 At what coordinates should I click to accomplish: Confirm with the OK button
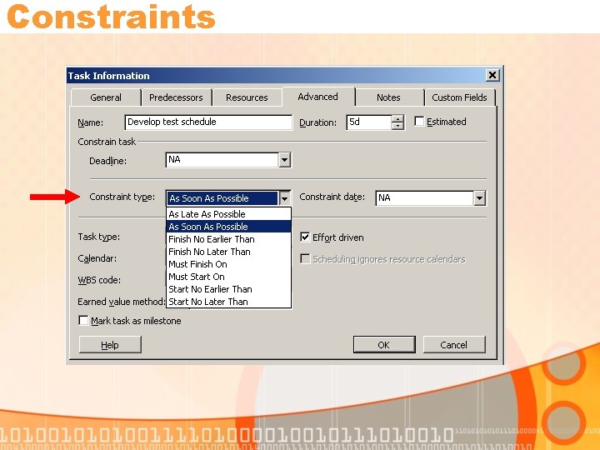[384, 345]
